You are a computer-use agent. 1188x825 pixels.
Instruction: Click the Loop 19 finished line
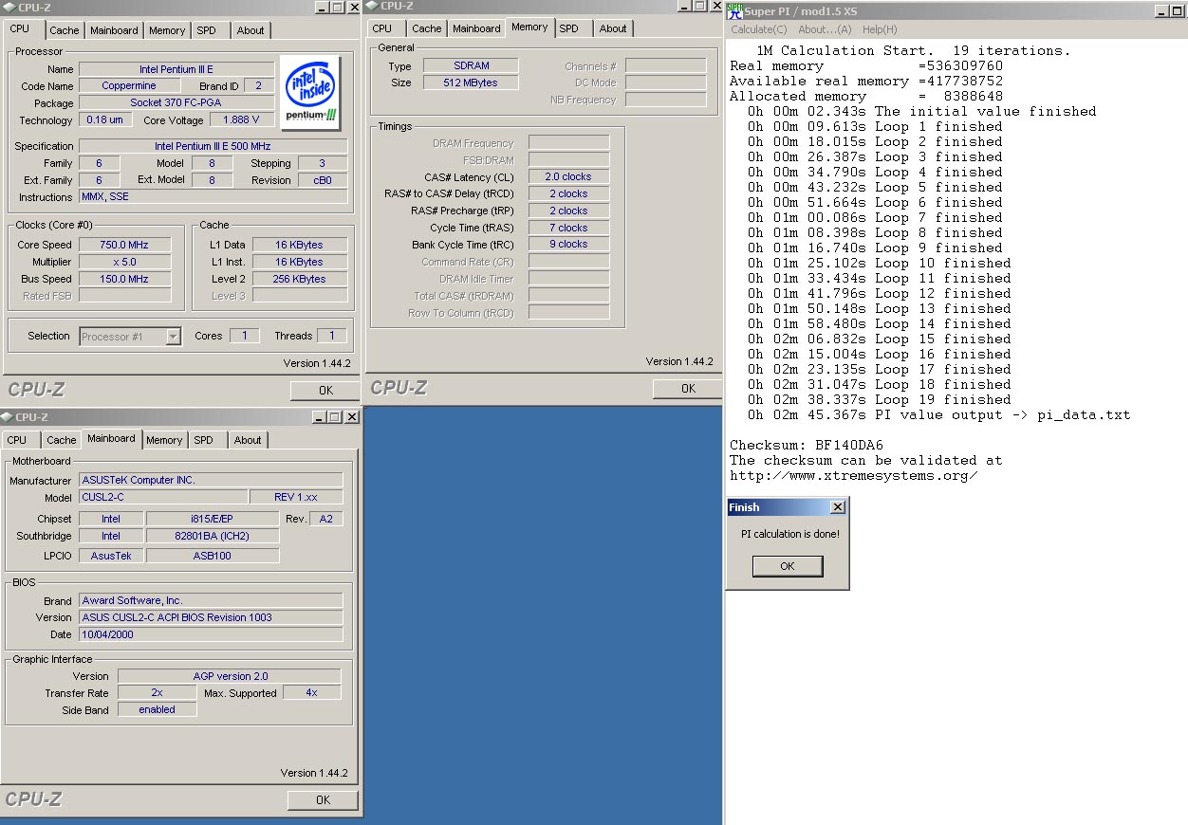click(879, 399)
